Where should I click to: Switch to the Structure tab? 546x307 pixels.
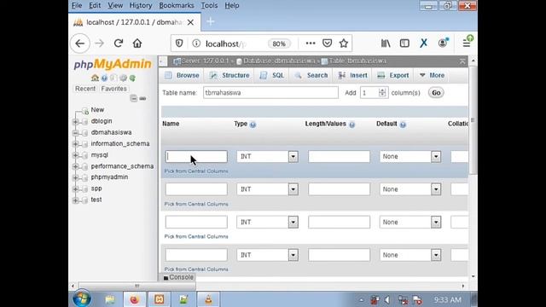coord(229,75)
